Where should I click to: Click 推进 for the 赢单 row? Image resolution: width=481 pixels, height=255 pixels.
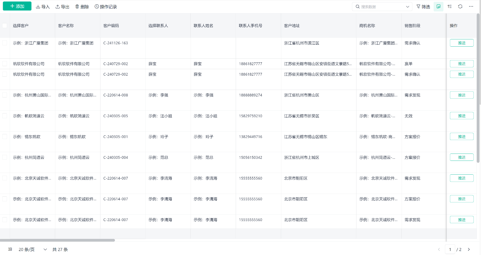coord(462,64)
